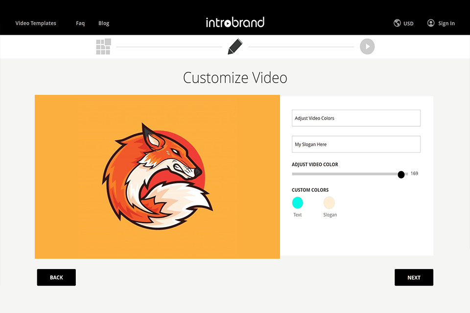Click the filled end of progress line
The width and height of the screenshot is (470, 313).
click(x=169, y=46)
